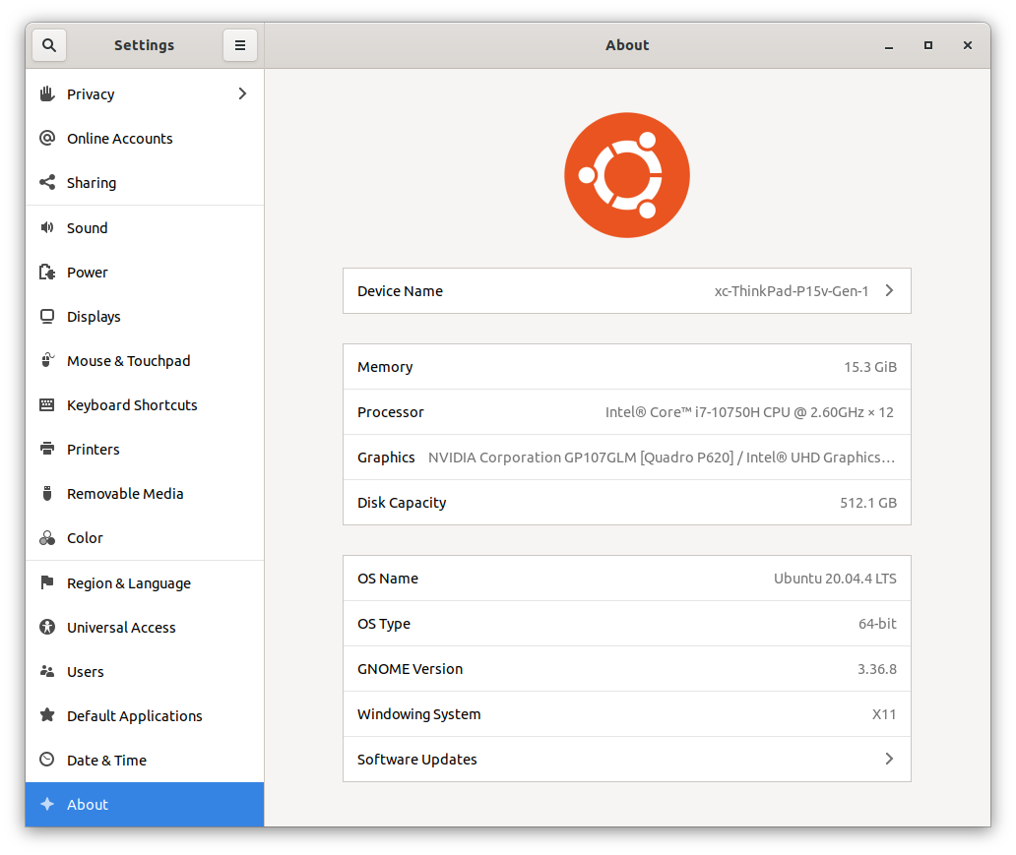Click the Printers printer icon
1016x855 pixels.
(x=46, y=449)
